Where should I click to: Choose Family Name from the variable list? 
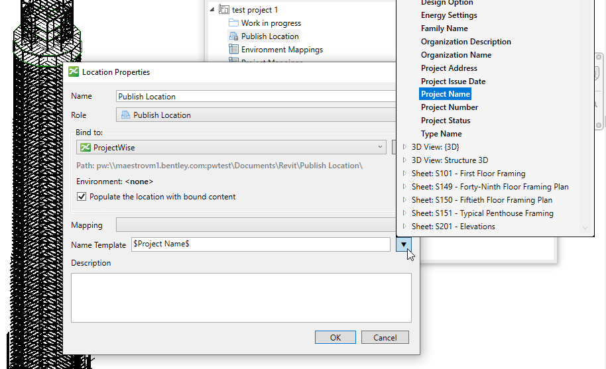(x=444, y=28)
